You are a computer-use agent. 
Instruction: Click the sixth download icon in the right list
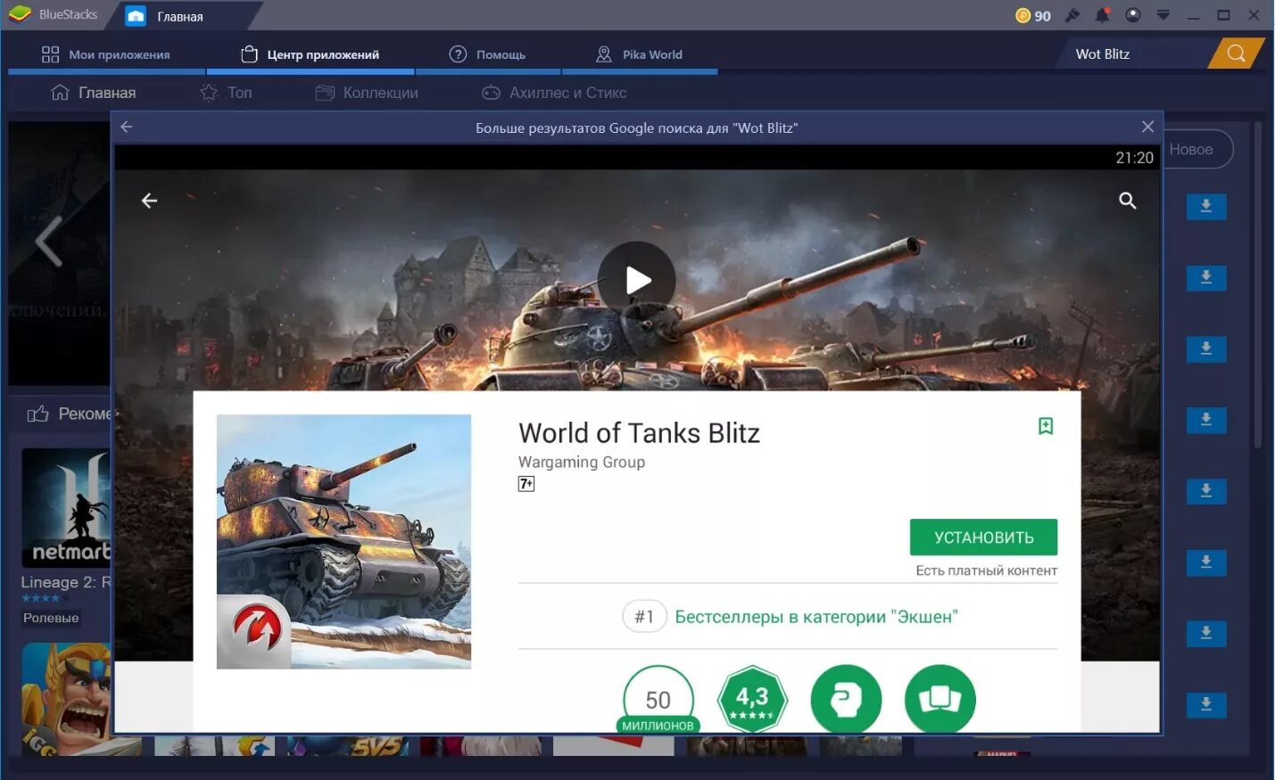pyautogui.click(x=1206, y=563)
